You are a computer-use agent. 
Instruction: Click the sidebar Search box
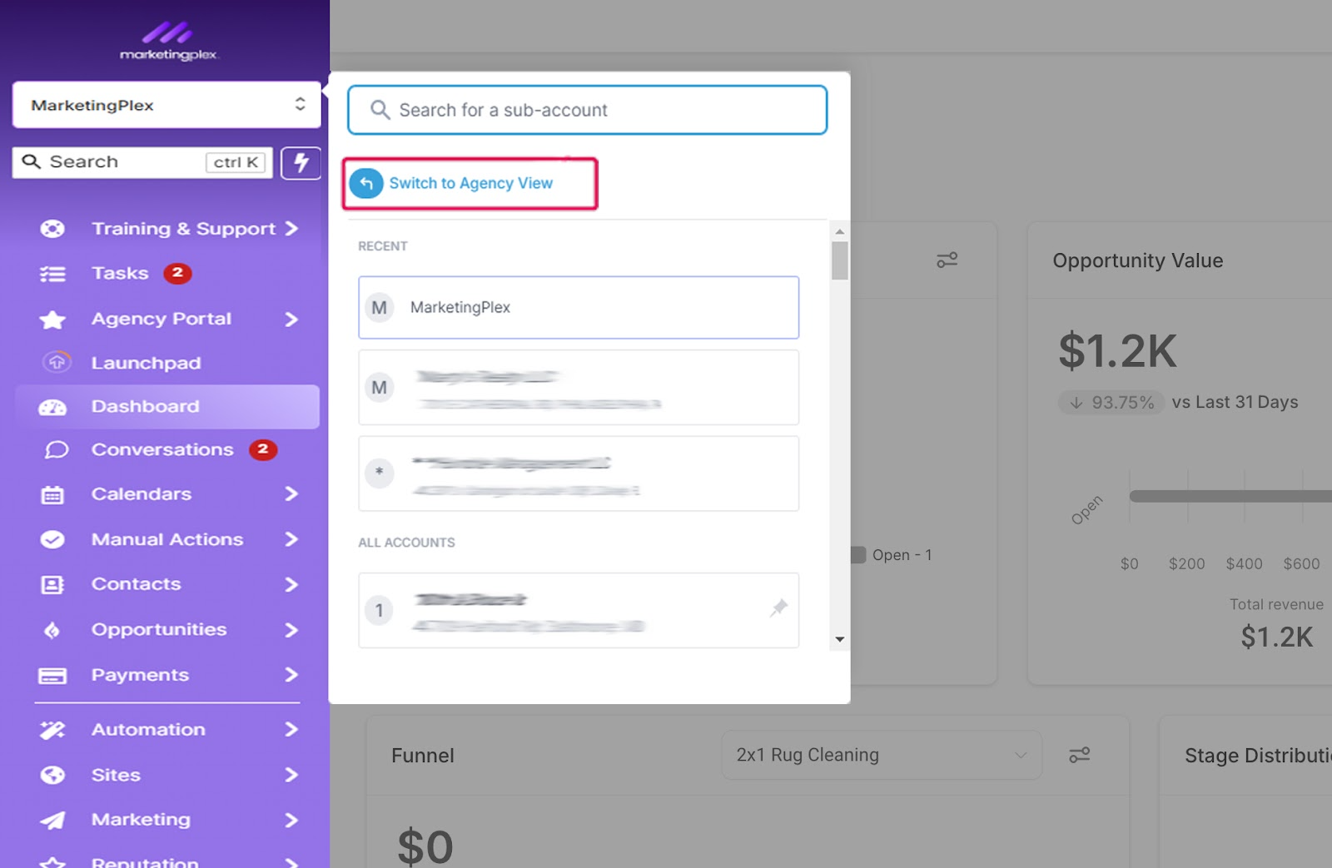click(x=142, y=162)
